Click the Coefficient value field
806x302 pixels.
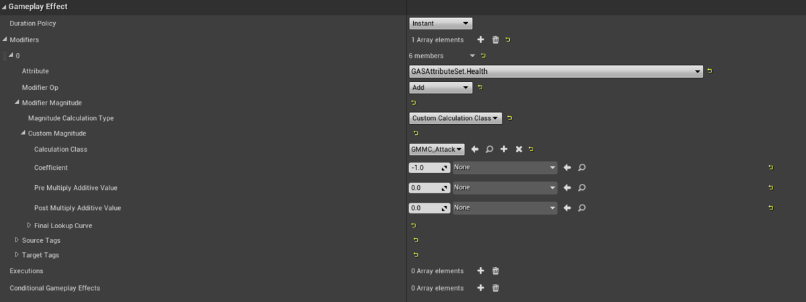click(430, 168)
